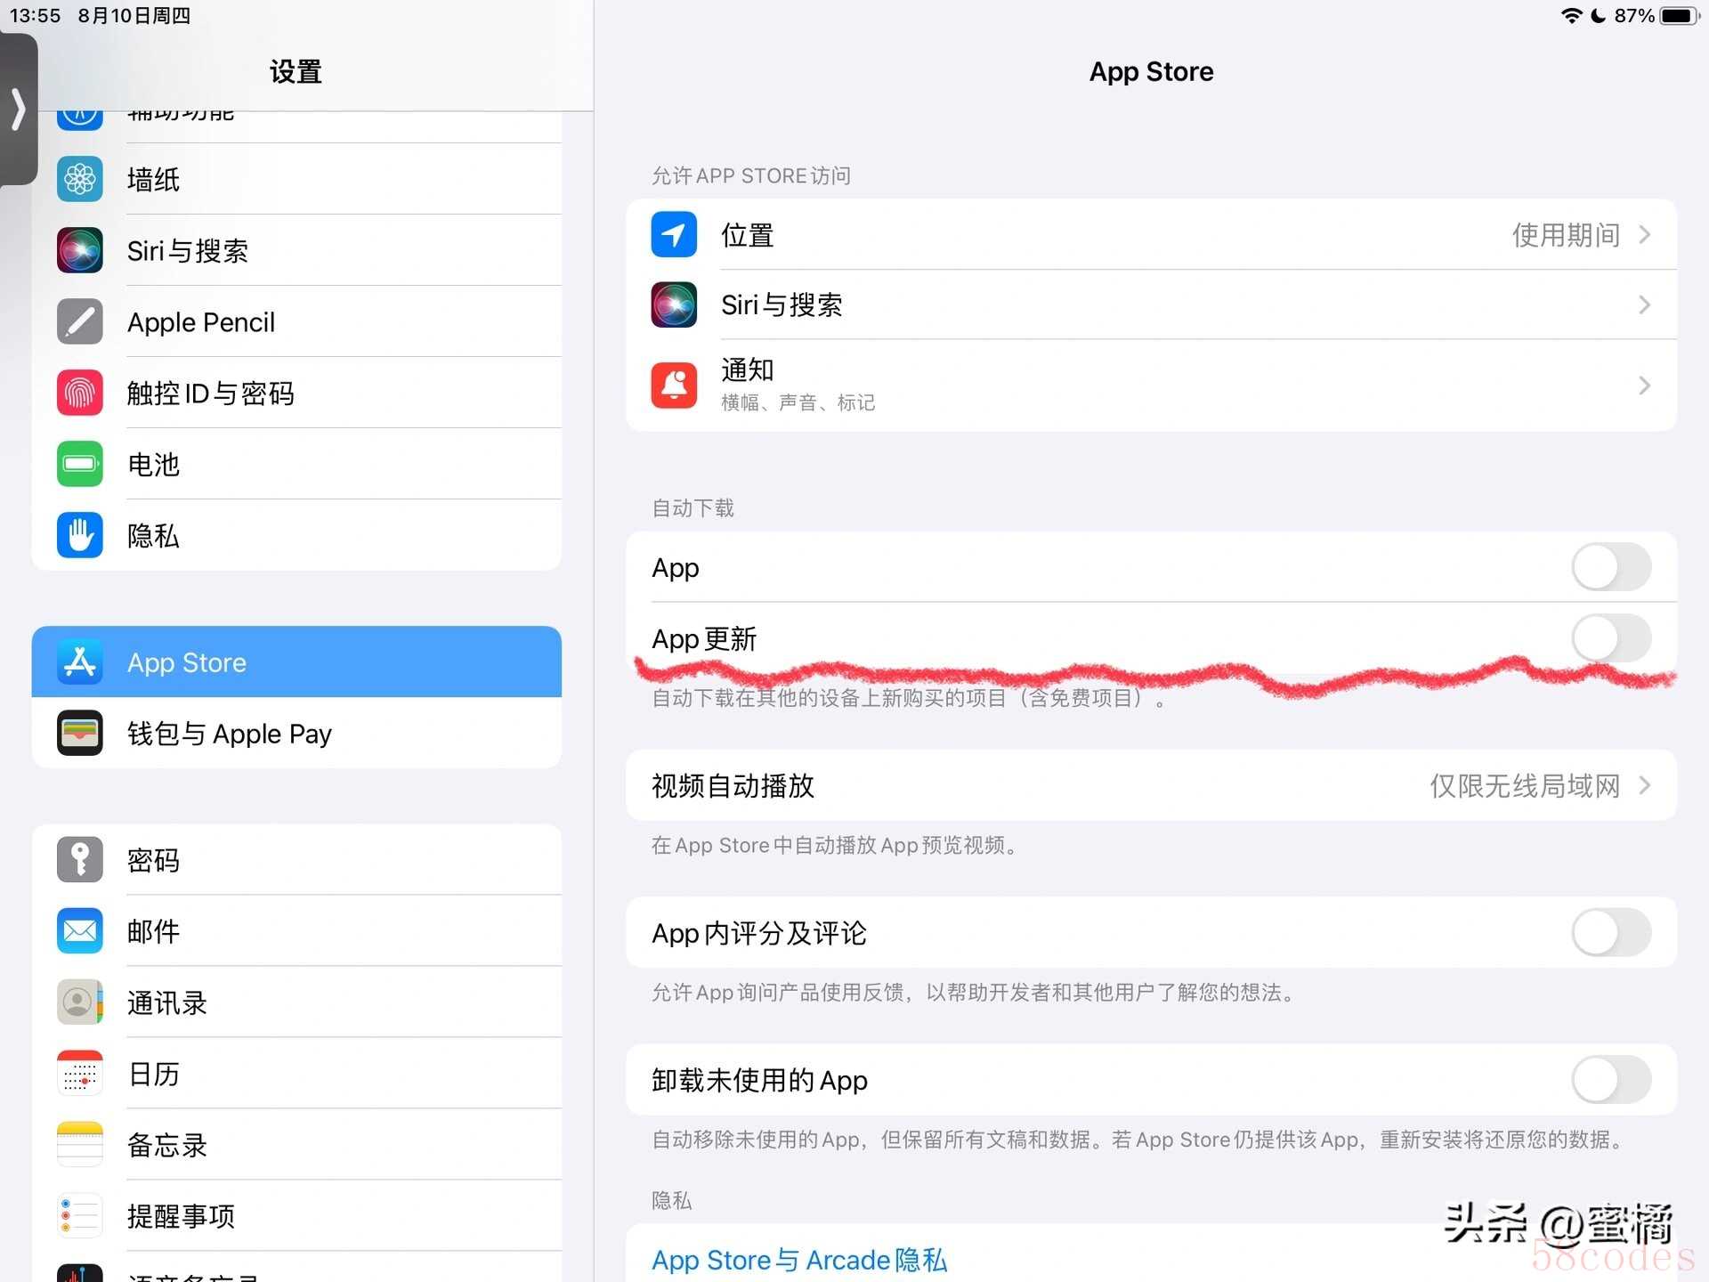Tap the Mail envelope icon
The height and width of the screenshot is (1282, 1709).
80,931
